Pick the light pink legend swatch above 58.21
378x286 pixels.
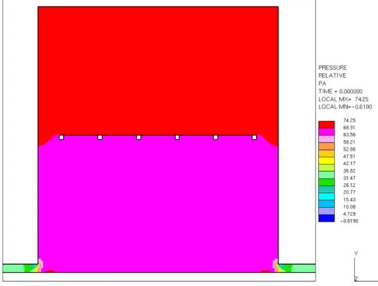(326, 139)
